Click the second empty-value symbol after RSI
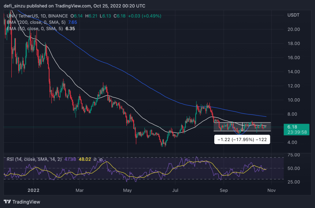 pyautogui.click(x=101, y=159)
